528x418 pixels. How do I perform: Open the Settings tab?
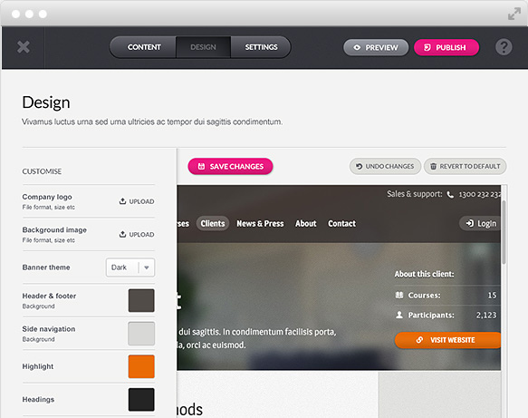pyautogui.click(x=261, y=47)
